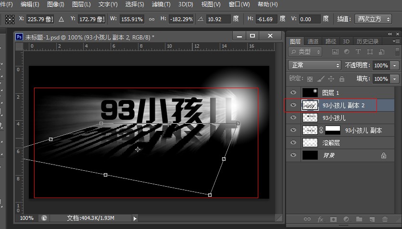Click the layer mask thumbnail of 93小孩儿 副本
This screenshot has height=229, width=402.
click(x=333, y=130)
